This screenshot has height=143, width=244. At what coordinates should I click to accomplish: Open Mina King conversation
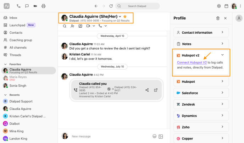[29, 131]
